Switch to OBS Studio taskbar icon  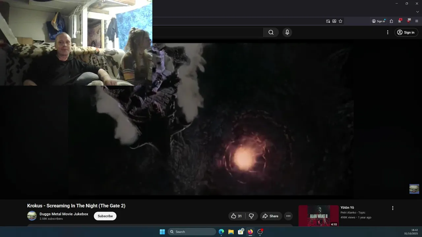tap(260, 232)
